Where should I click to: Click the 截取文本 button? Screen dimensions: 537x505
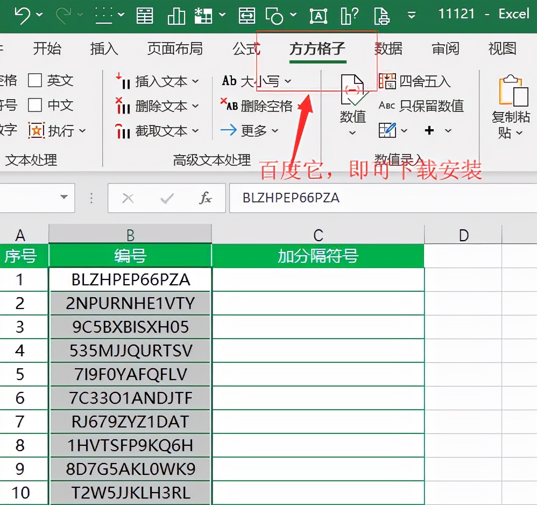coord(157,130)
